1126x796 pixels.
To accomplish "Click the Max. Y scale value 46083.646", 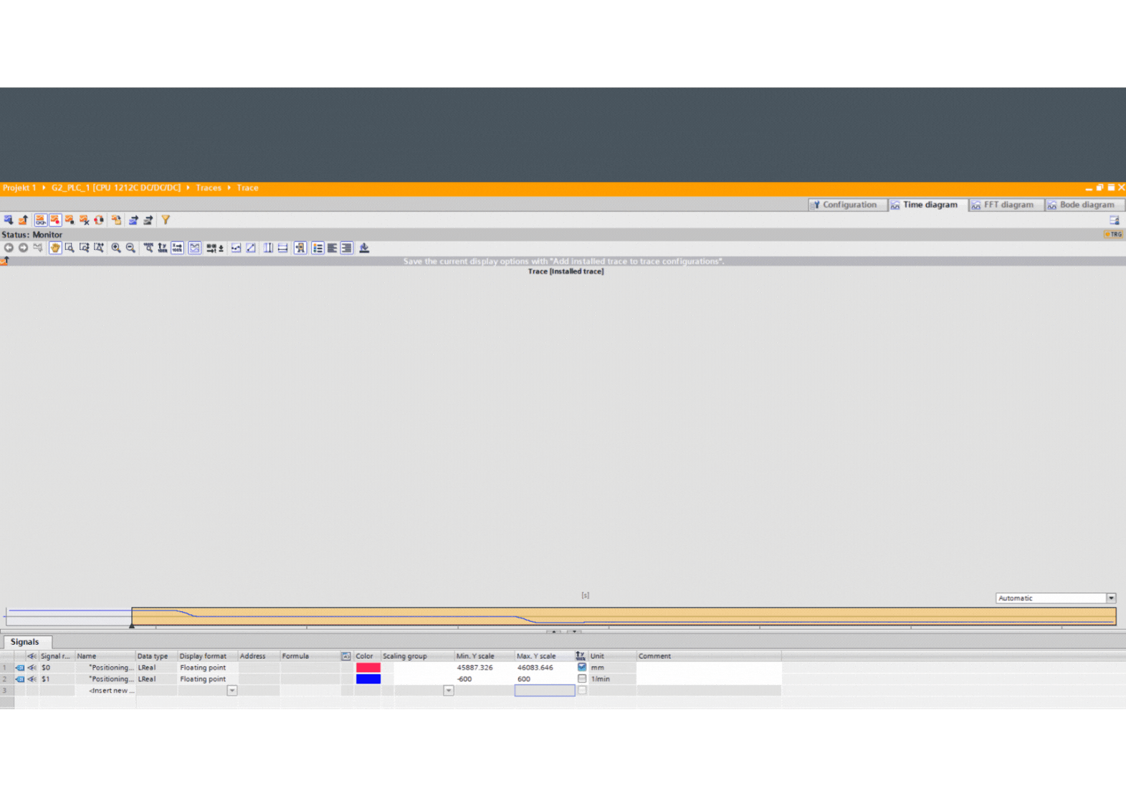I will coord(535,668).
